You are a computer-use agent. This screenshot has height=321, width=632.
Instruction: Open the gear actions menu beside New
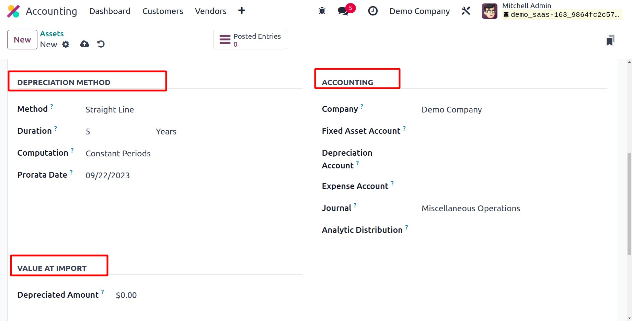point(66,44)
